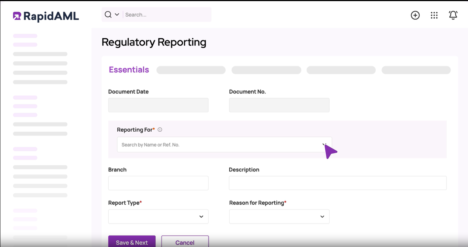Click the RapidAML logo
This screenshot has height=247, width=468.
45,16
